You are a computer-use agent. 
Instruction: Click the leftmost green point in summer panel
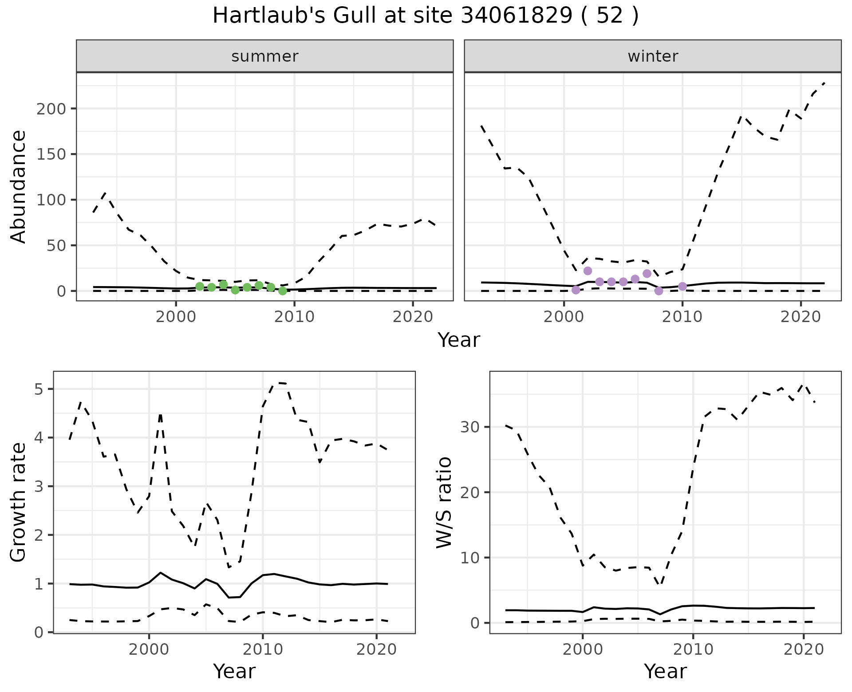click(200, 287)
